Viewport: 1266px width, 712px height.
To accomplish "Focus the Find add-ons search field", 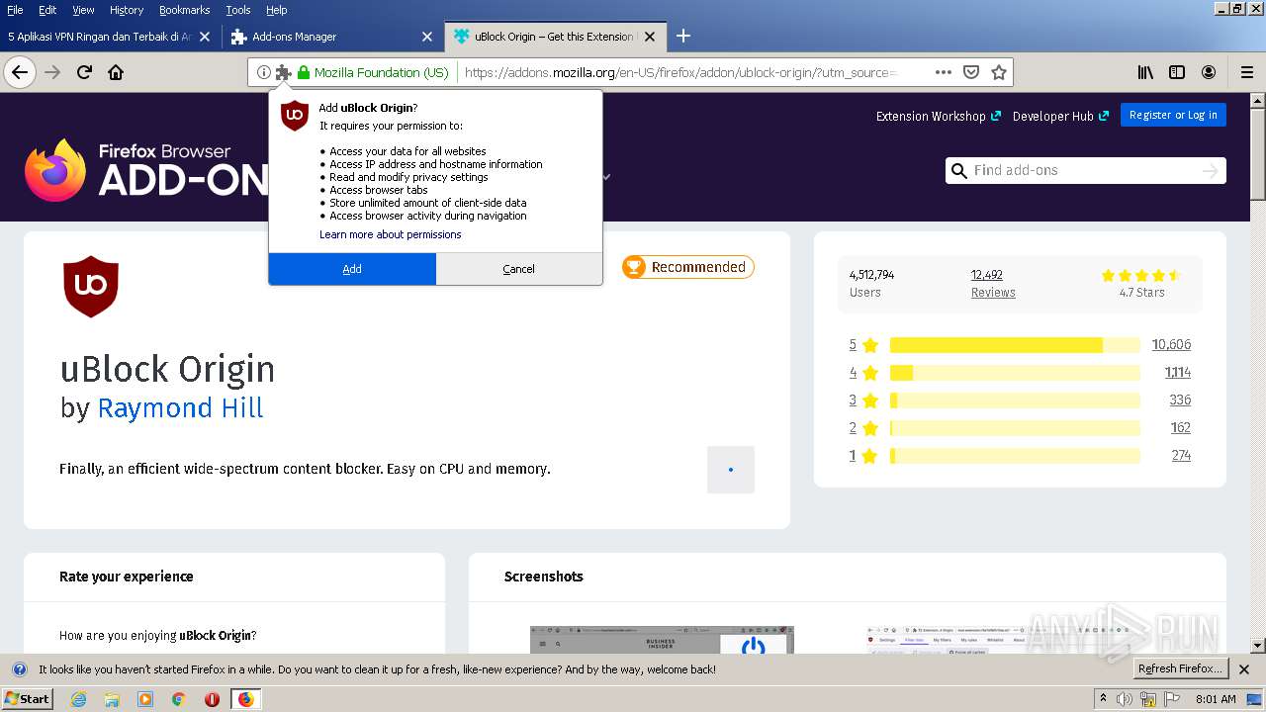I will (1085, 171).
